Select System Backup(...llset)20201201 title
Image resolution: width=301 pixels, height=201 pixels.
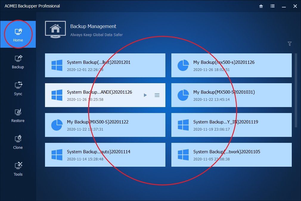pyautogui.click(x=99, y=62)
